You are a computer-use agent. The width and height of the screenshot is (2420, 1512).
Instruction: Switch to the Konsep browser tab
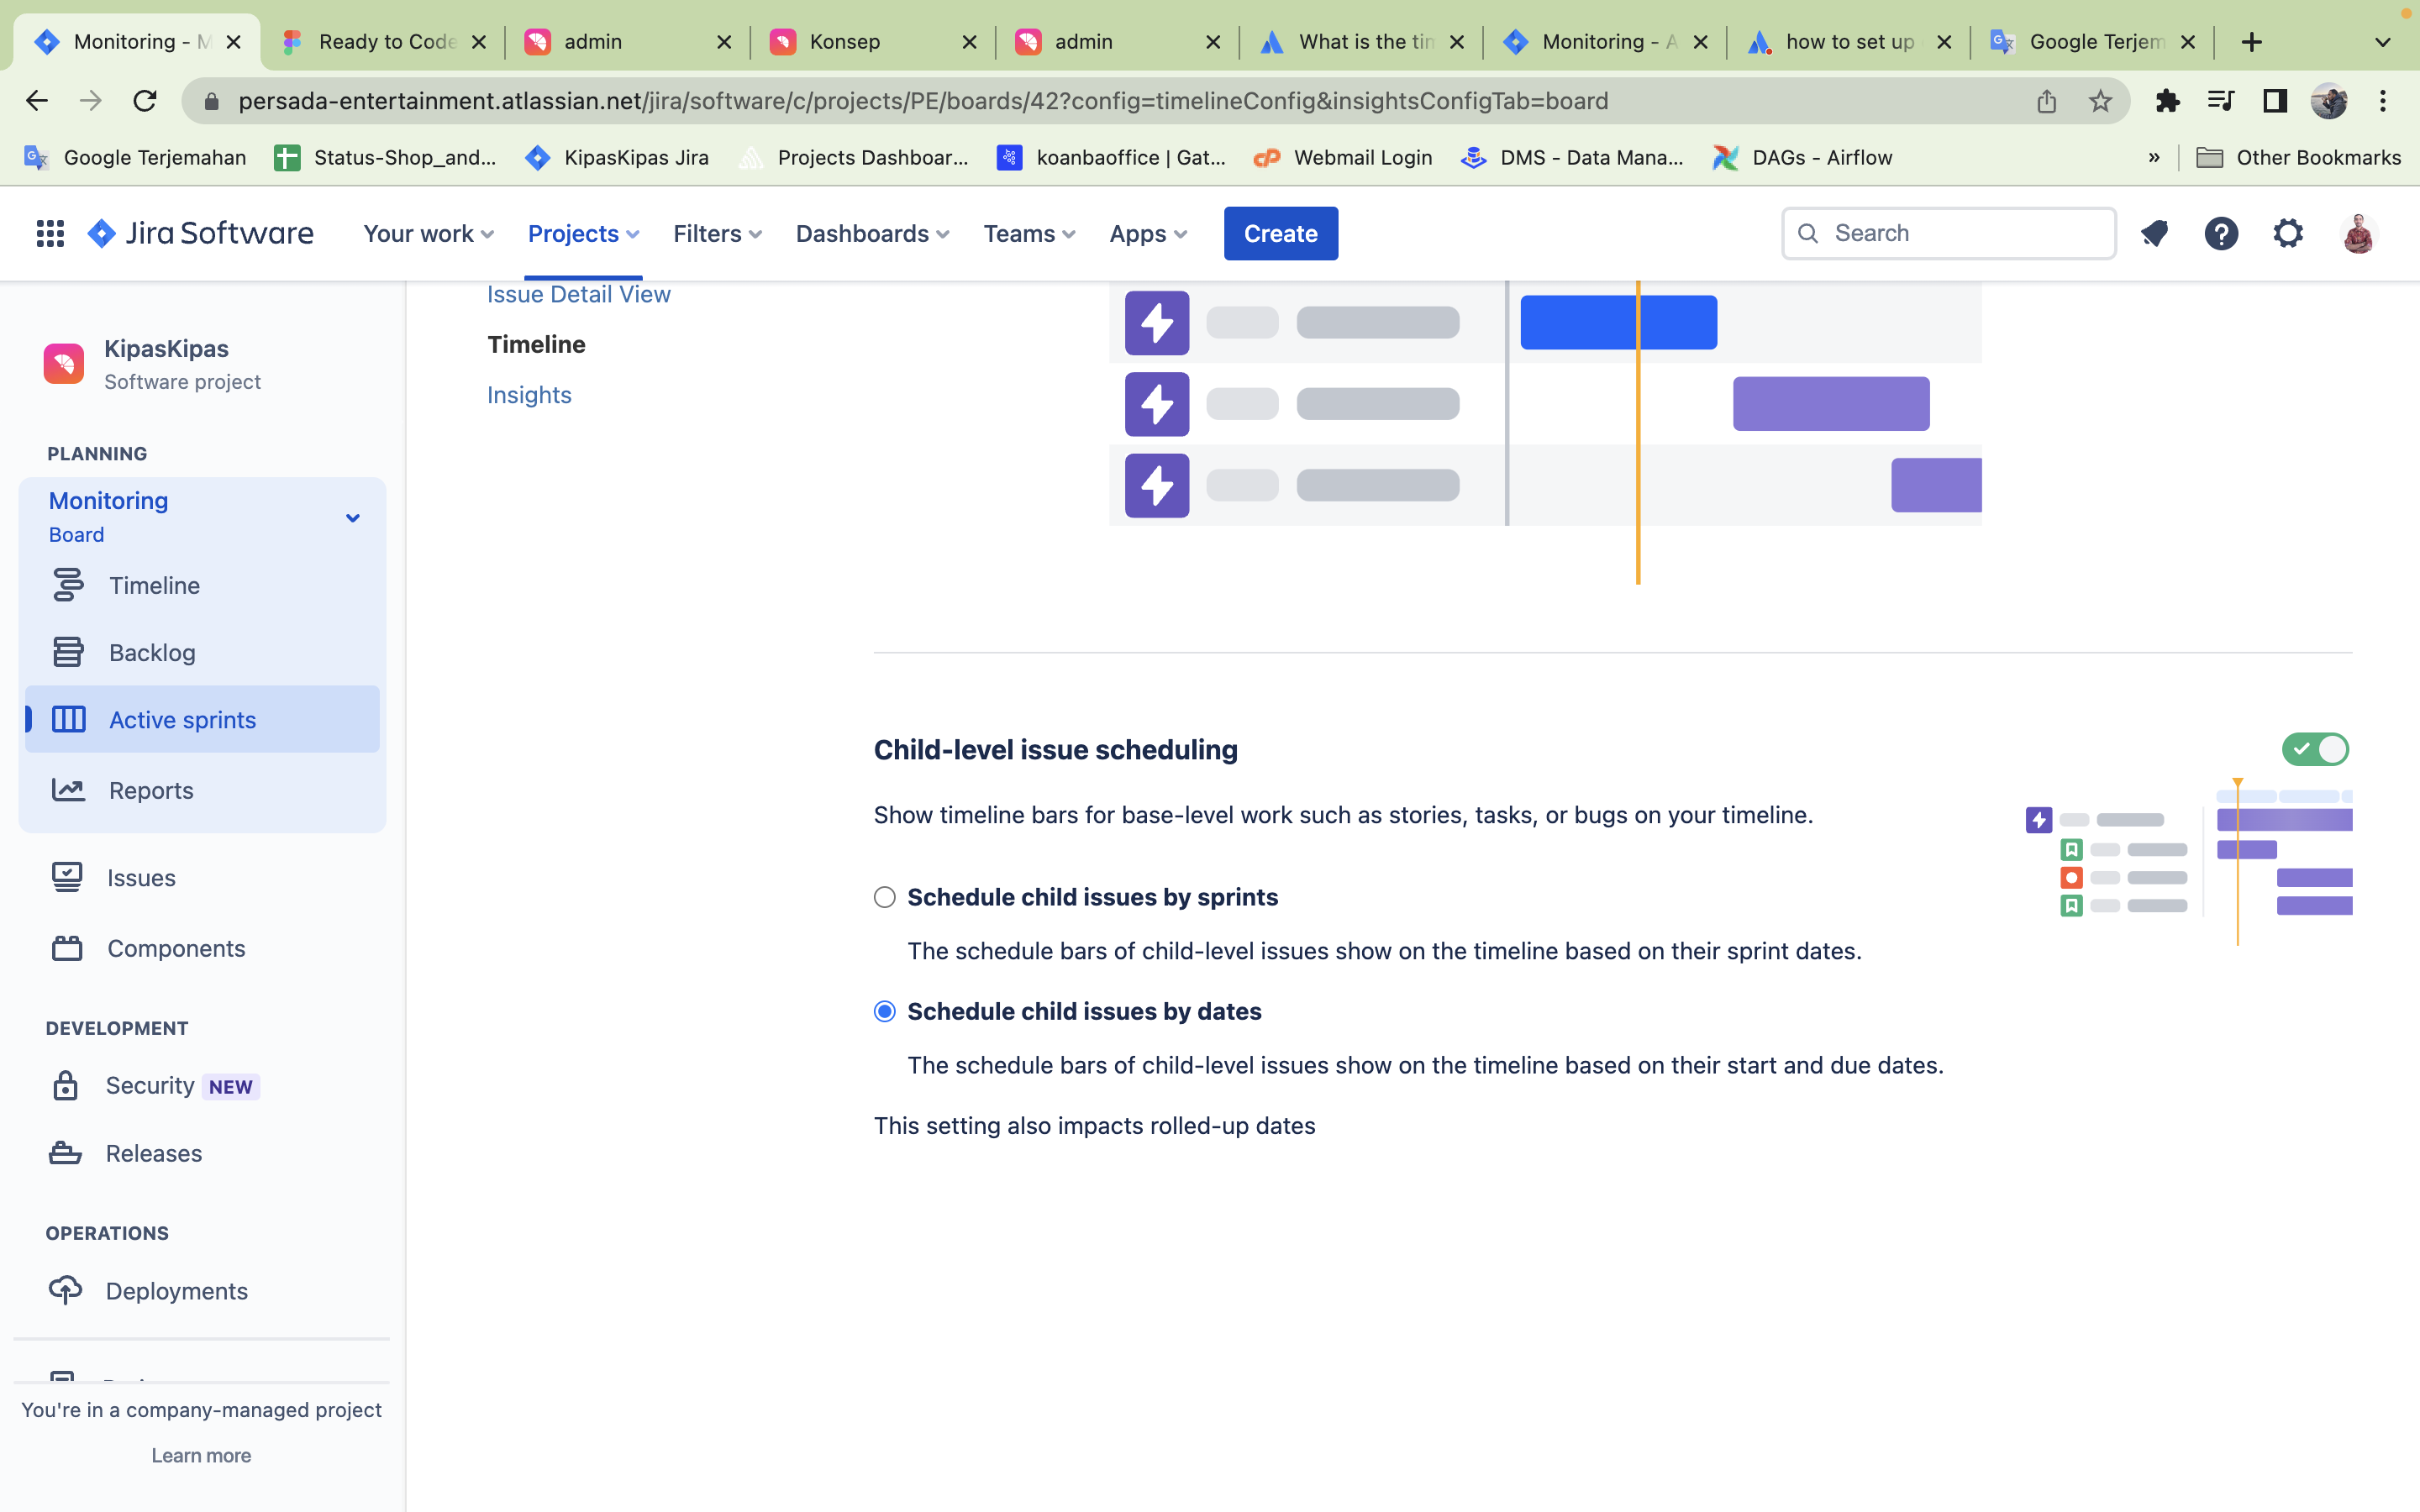point(845,41)
